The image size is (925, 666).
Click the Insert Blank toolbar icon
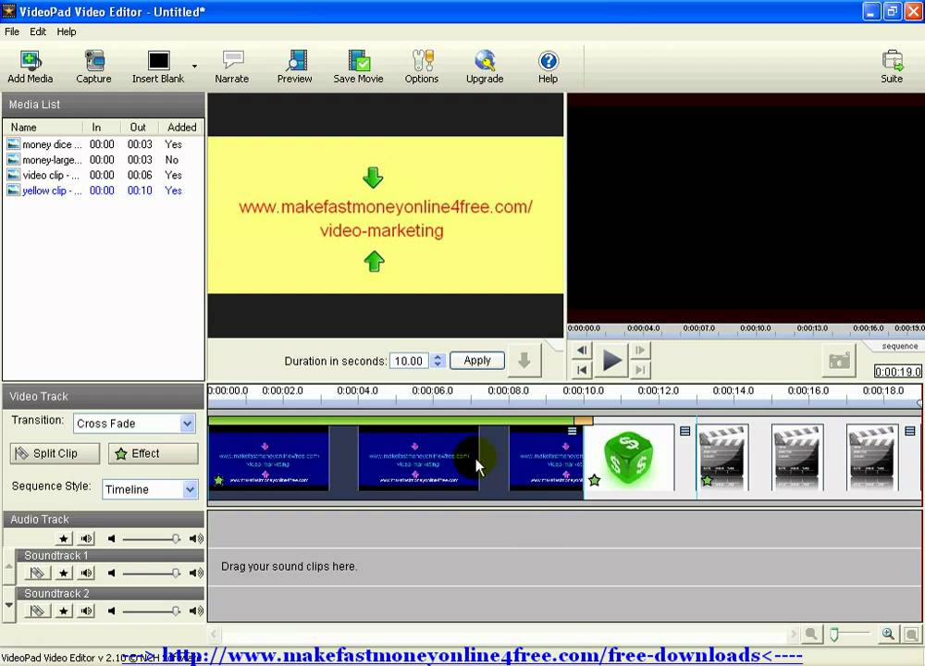[x=158, y=66]
